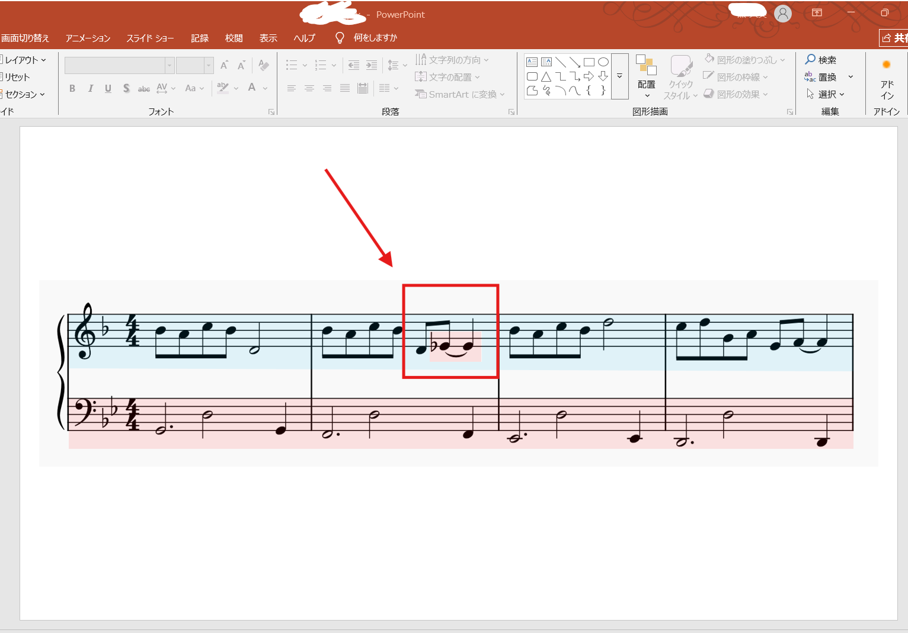Open the アニメーション tab
908x633 pixels.
point(88,38)
